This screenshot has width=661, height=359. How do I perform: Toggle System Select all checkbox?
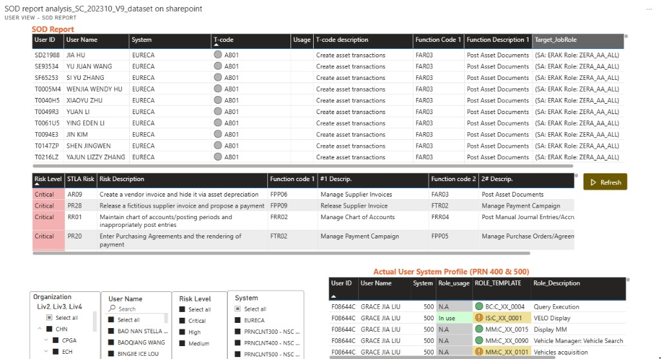tap(238, 309)
